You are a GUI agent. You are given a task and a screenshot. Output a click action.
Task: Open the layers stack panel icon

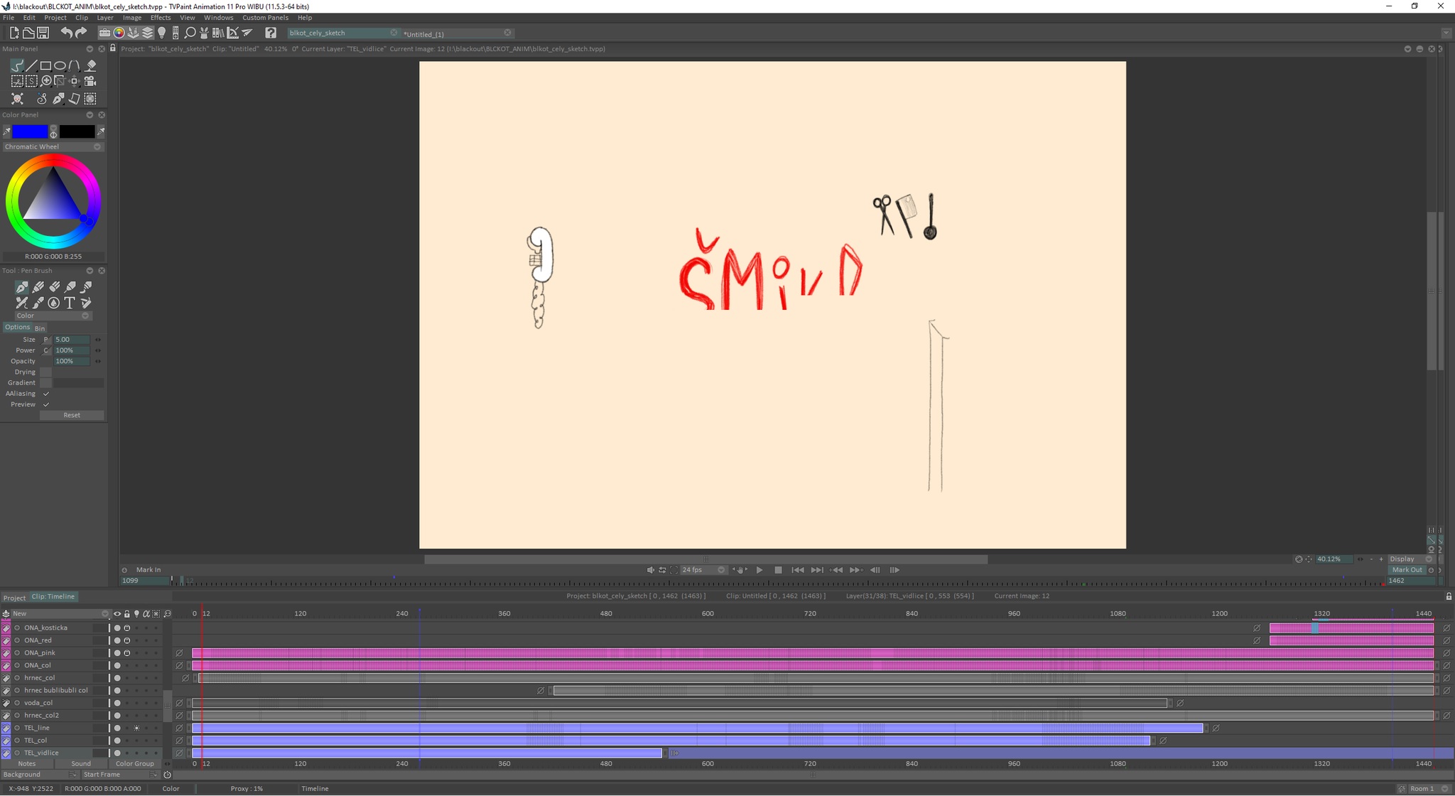pyautogui.click(x=147, y=33)
